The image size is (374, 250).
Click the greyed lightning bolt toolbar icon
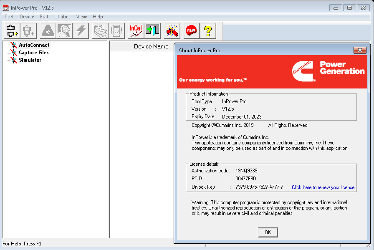coord(81,31)
